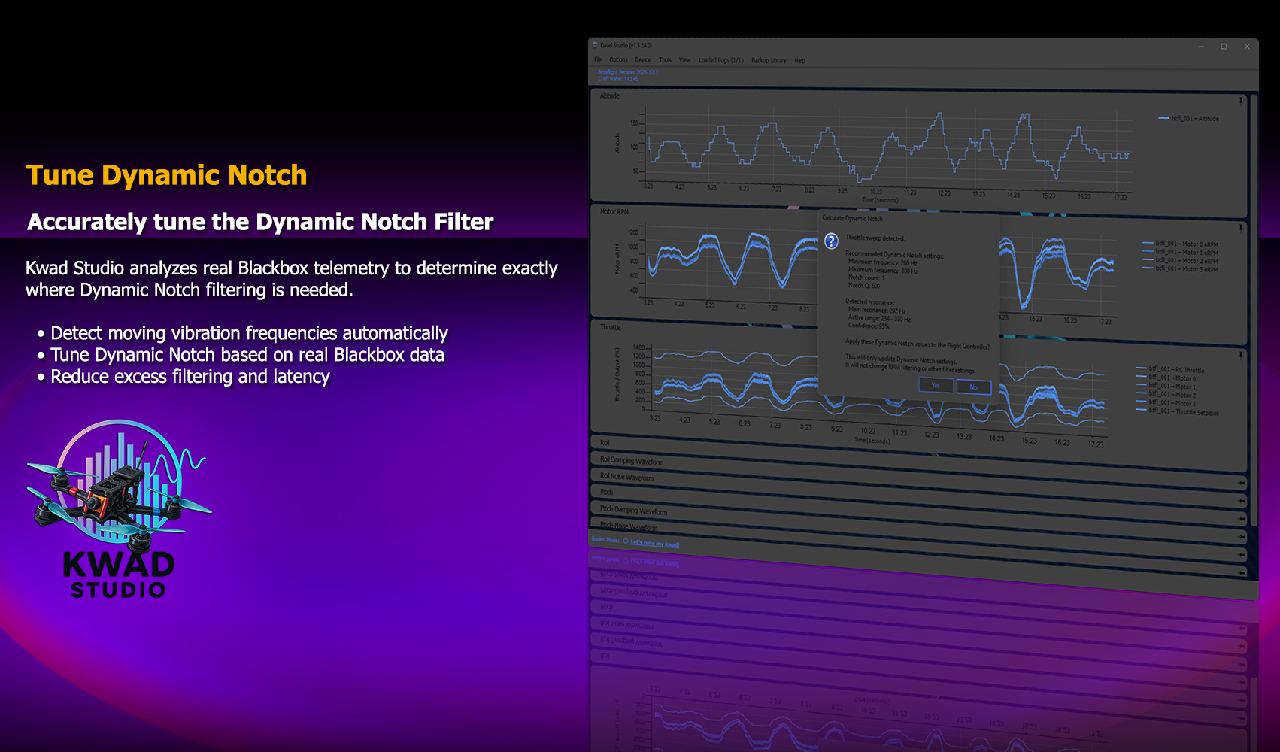Open the Loaded Logs (1/1) menu
The height and width of the screenshot is (752, 1280).
pyautogui.click(x=720, y=60)
